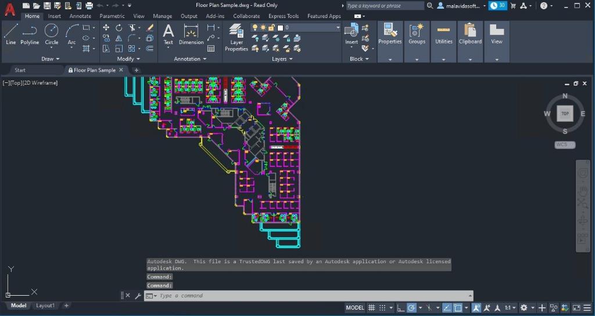Click the Trim scissors icon
Screen dimensions: 595x316
(132, 28)
